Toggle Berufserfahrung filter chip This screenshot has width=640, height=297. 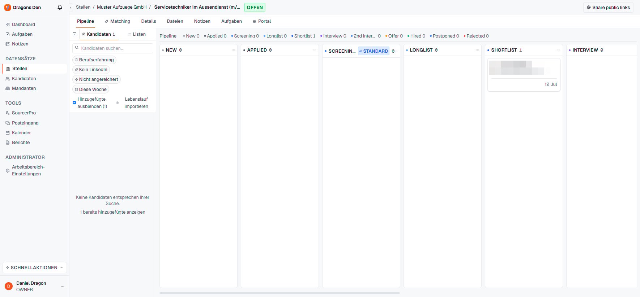[x=94, y=60]
